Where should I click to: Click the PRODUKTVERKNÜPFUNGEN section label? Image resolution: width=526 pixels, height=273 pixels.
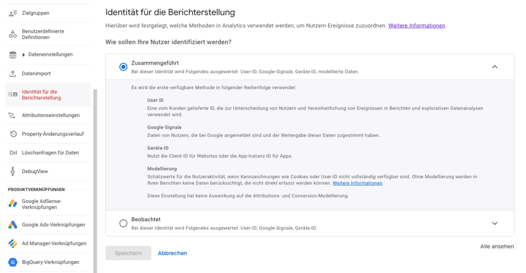pyautogui.click(x=36, y=190)
